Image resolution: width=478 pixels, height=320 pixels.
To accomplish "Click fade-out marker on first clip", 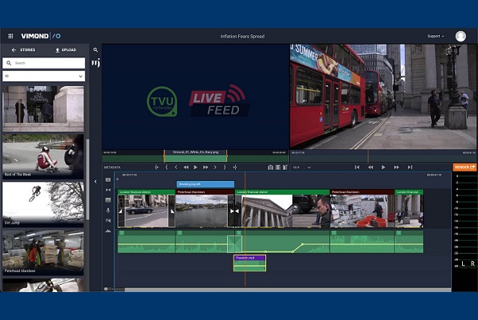I will (x=172, y=211).
